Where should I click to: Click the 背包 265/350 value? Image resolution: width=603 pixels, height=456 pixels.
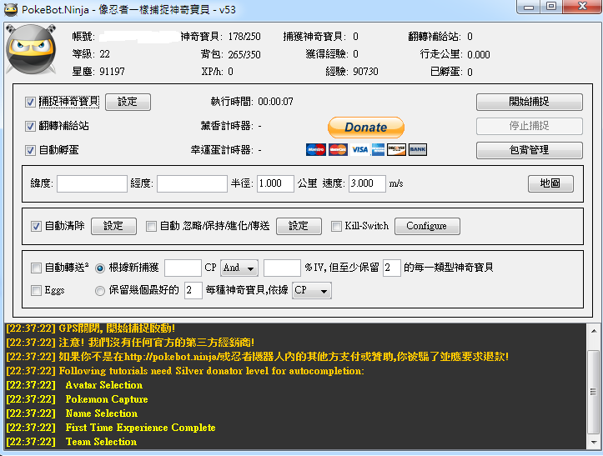(244, 54)
